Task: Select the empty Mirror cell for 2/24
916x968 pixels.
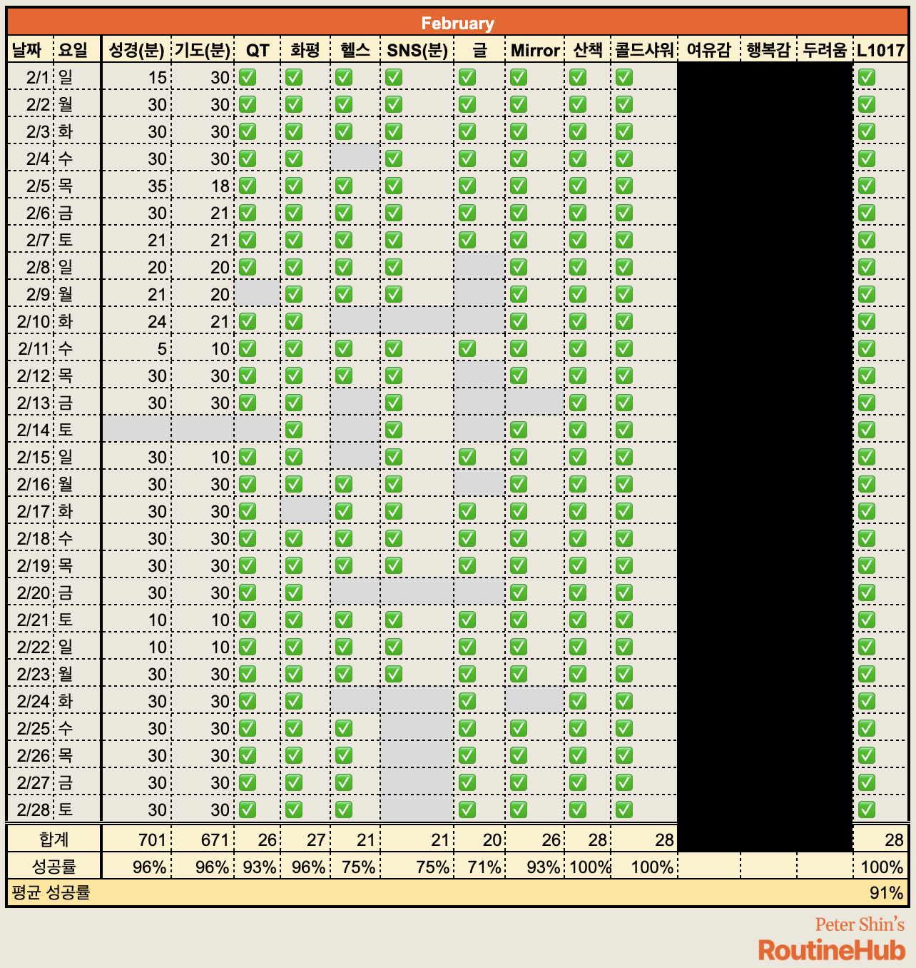Action: (x=534, y=701)
